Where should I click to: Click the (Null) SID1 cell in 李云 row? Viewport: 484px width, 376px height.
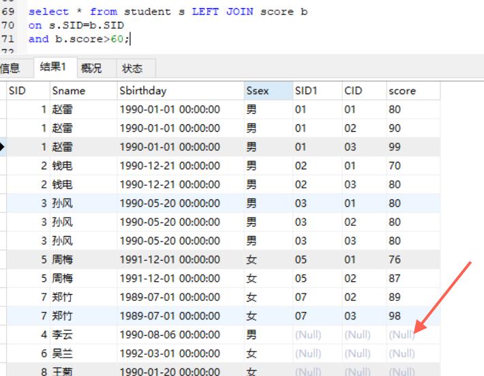tap(317, 335)
